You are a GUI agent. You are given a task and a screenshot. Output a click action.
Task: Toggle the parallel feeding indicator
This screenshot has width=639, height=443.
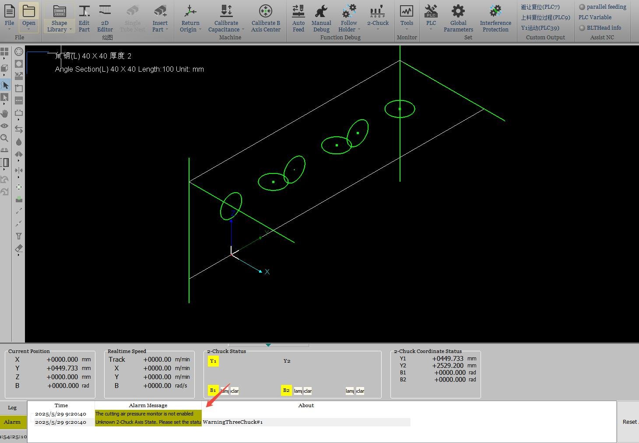pyautogui.click(x=582, y=7)
